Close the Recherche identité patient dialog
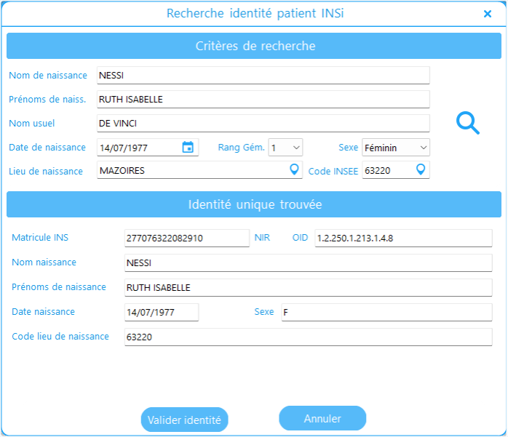Viewport: 508px width, 437px height. click(488, 14)
